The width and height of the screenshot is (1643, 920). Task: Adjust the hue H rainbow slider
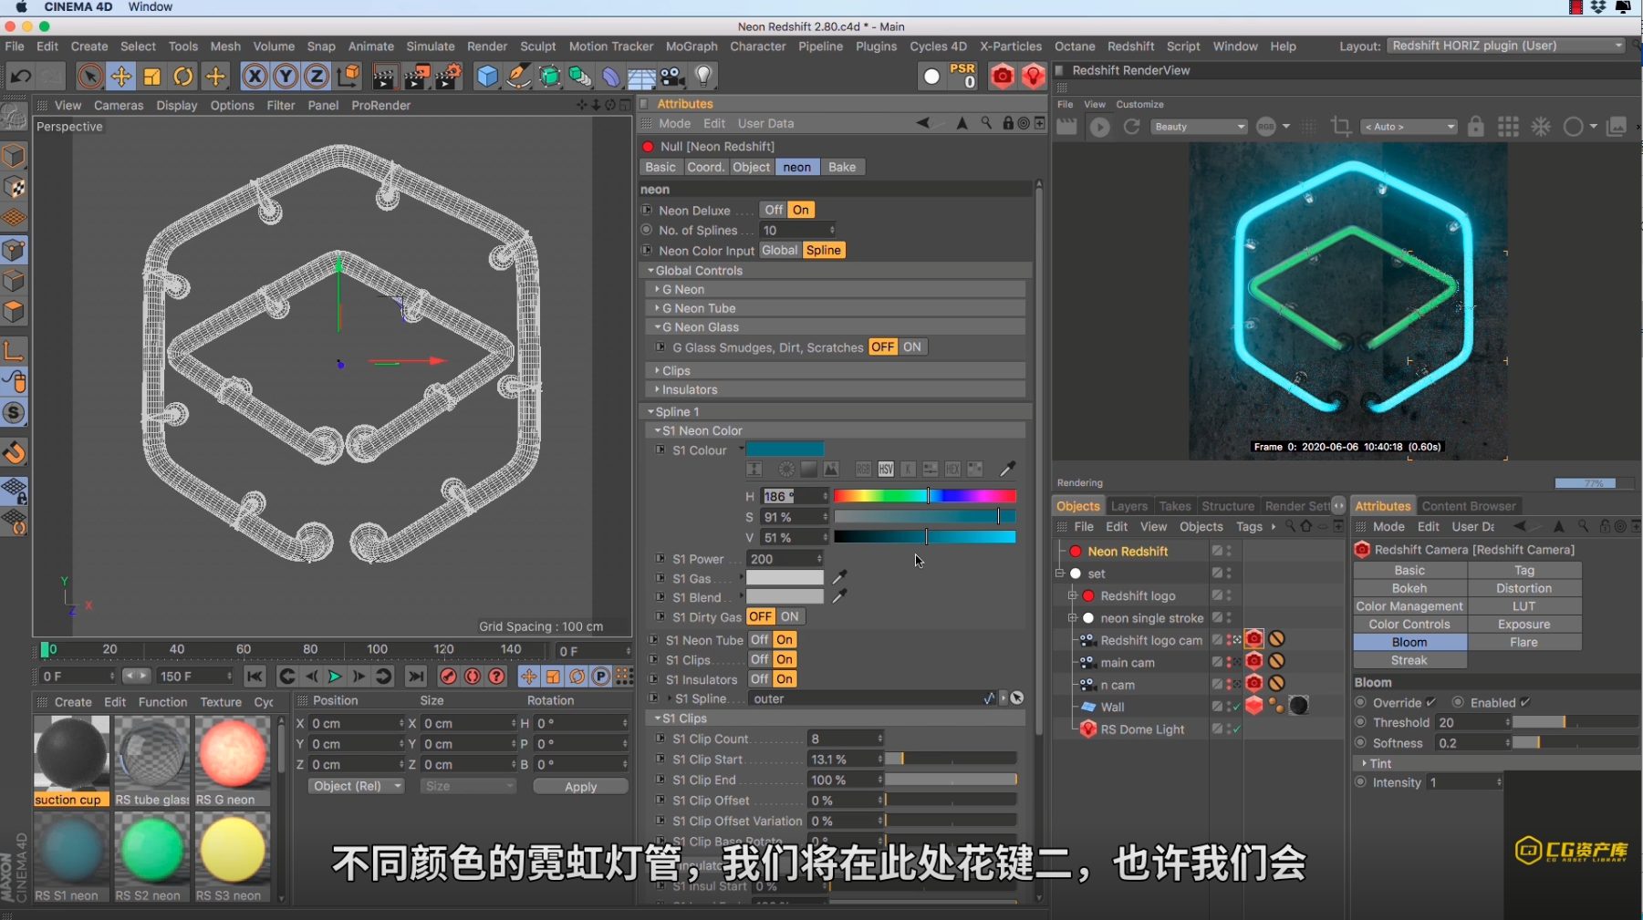pyautogui.click(x=924, y=496)
